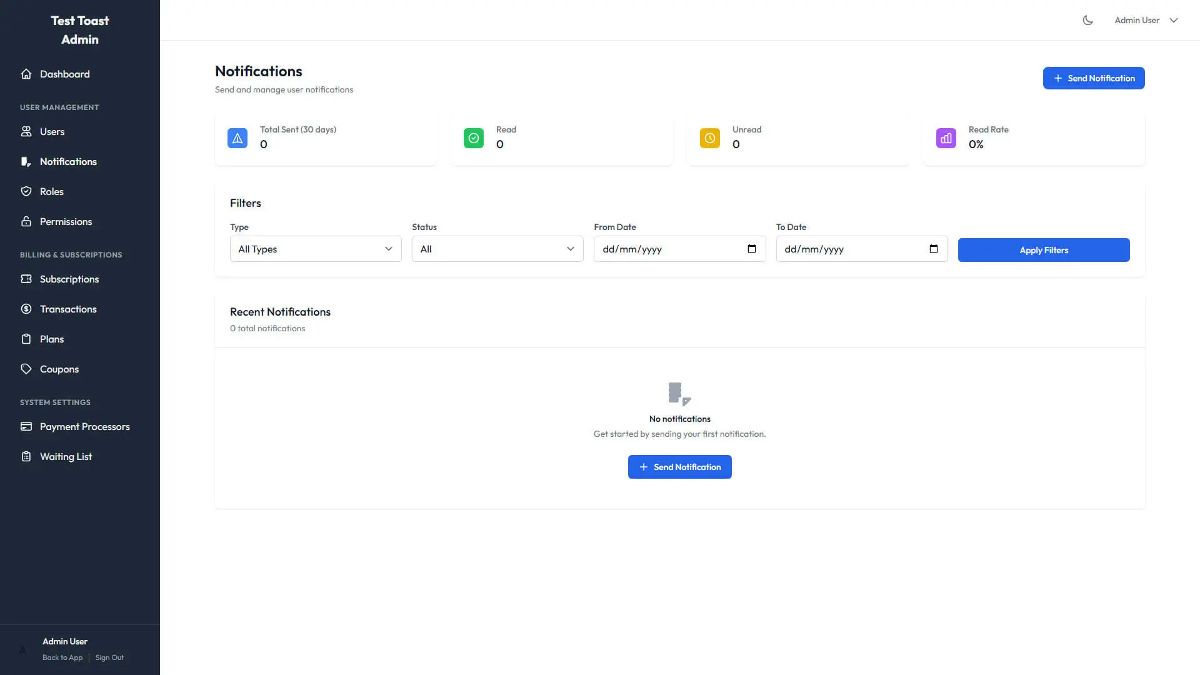Click the Coupons tag icon

(x=26, y=369)
